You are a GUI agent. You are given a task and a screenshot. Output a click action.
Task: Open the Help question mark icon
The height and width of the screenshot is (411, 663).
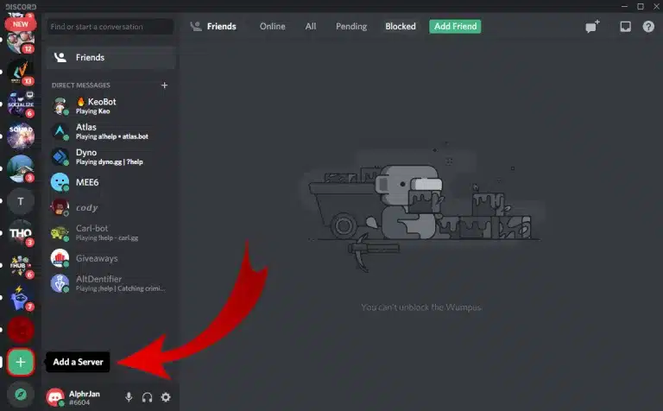648,27
